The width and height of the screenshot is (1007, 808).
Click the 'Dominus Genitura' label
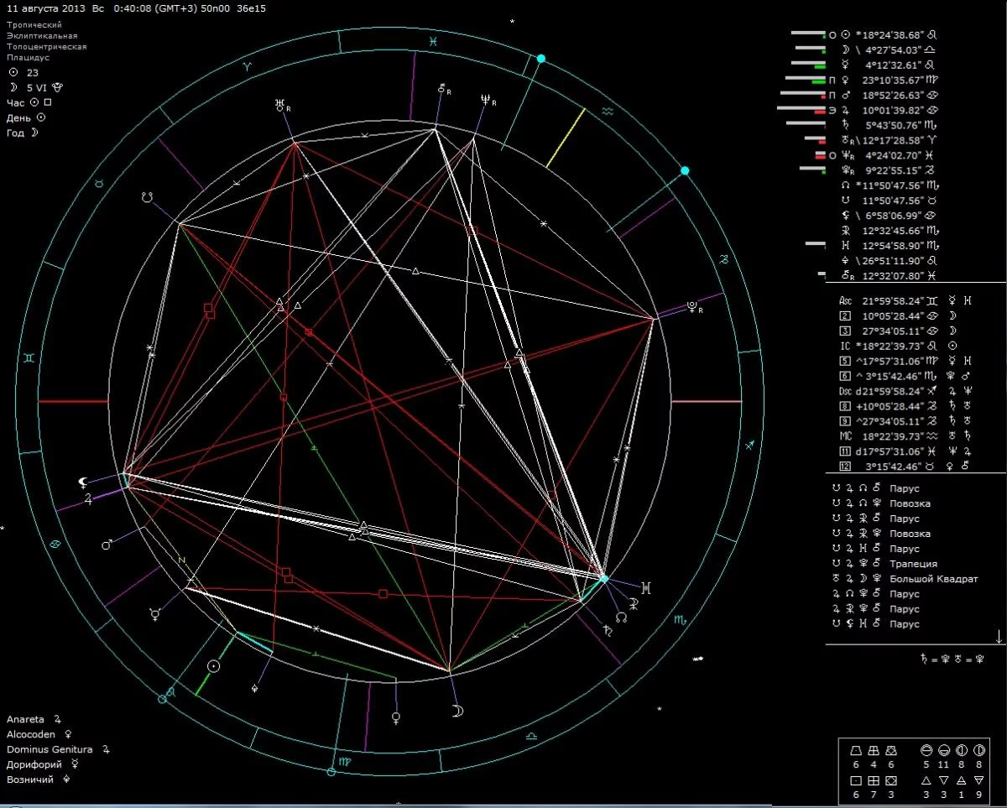[x=49, y=749]
